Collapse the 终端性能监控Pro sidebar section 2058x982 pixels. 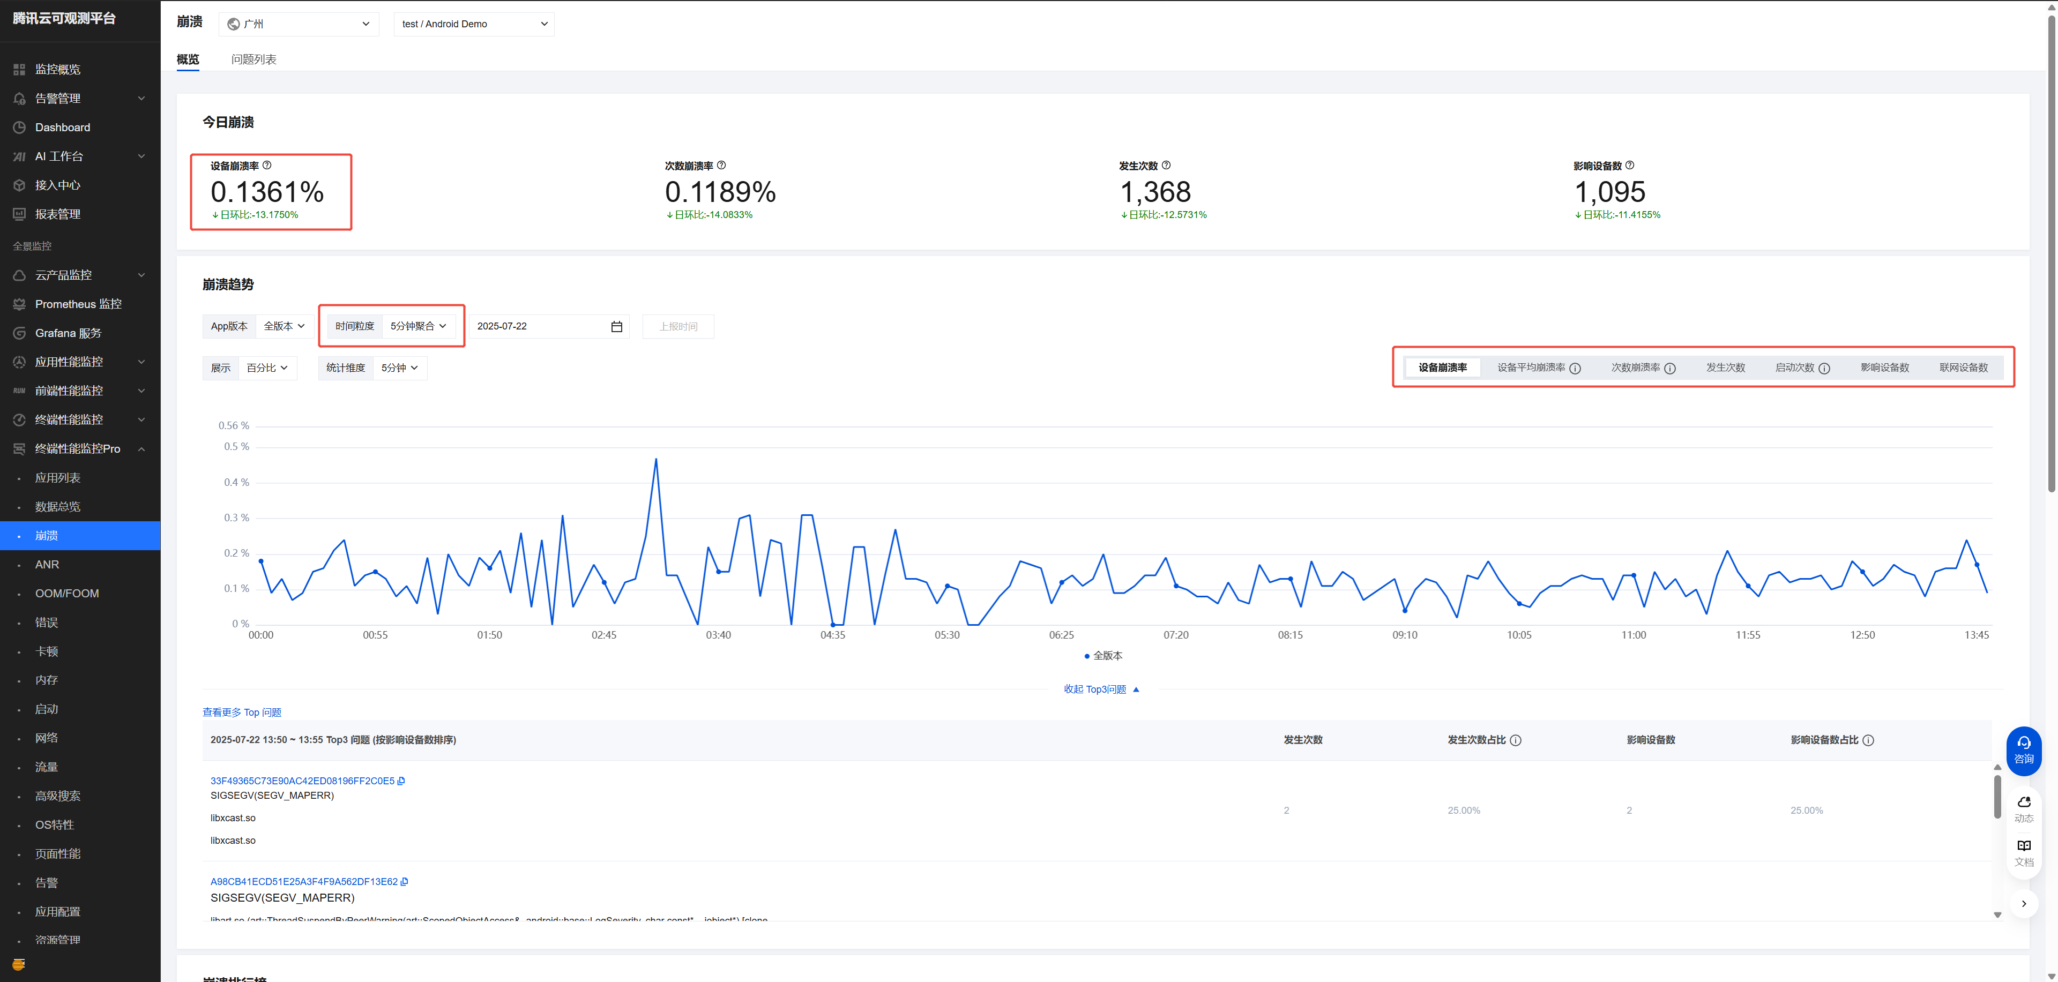(x=141, y=449)
